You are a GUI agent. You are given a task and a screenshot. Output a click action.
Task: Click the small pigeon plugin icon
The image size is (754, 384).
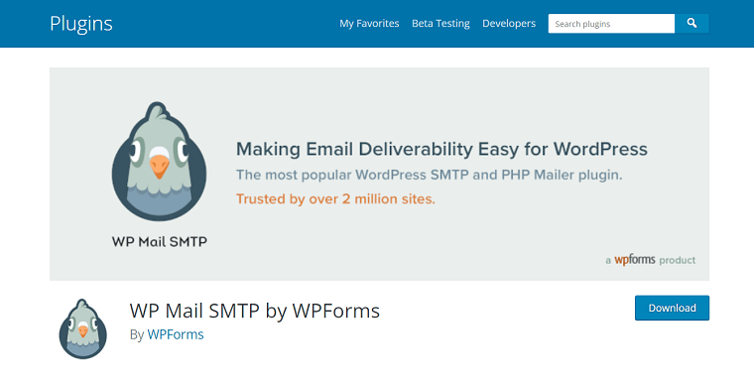[82, 328]
